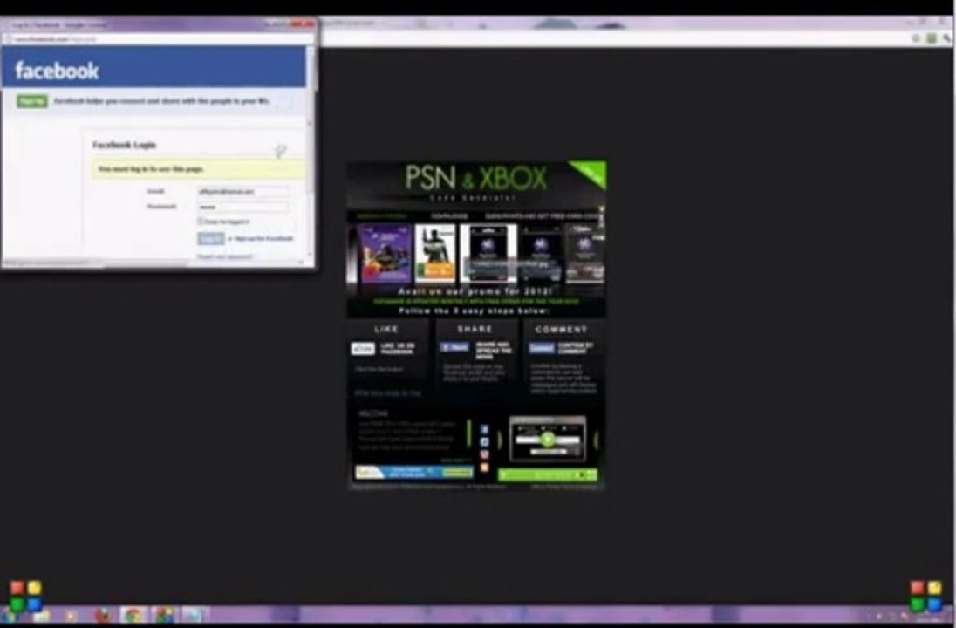
Task: Open the Sign up for Facebook link
Action: tap(263, 238)
